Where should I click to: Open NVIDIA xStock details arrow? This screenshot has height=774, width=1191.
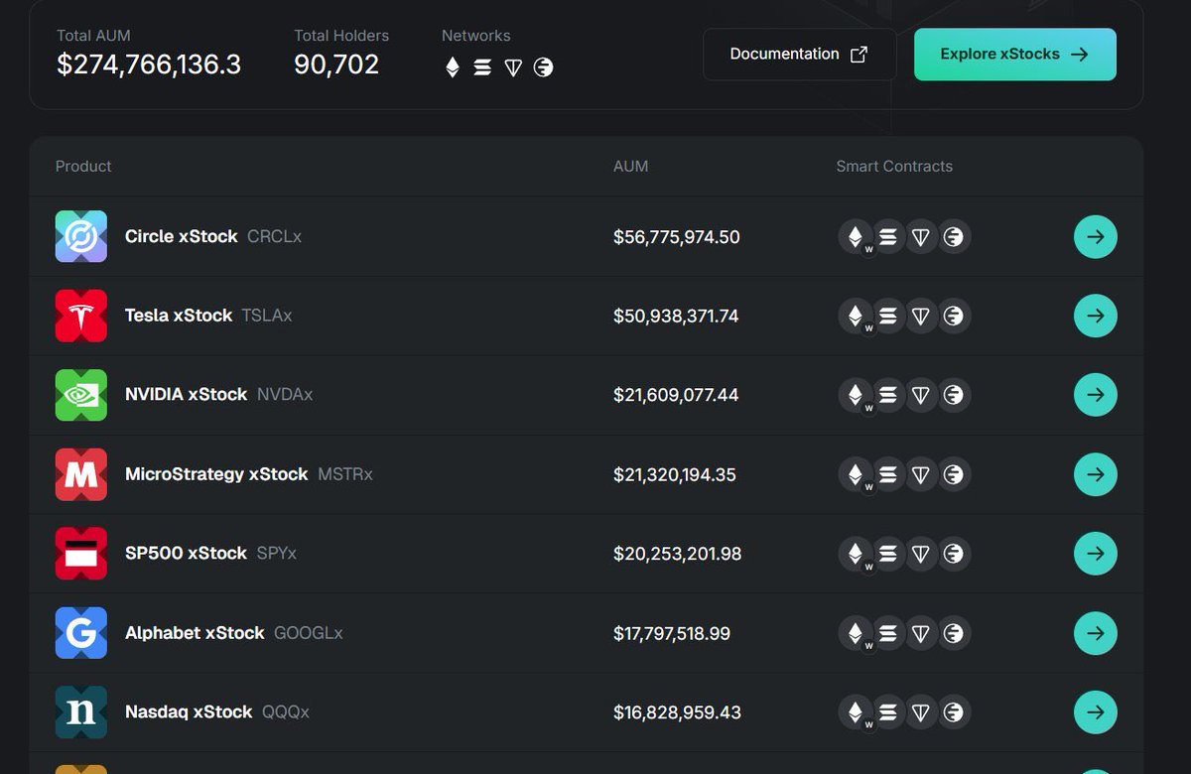click(1096, 395)
